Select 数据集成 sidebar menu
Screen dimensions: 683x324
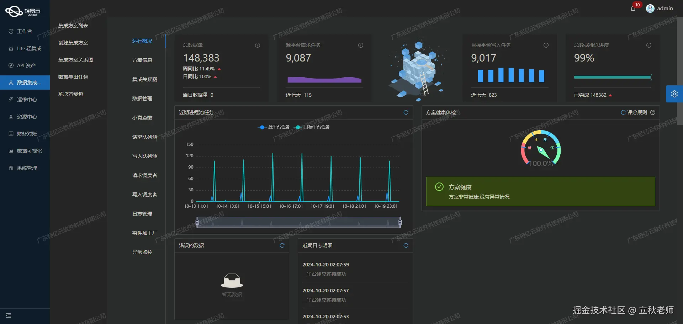point(25,83)
